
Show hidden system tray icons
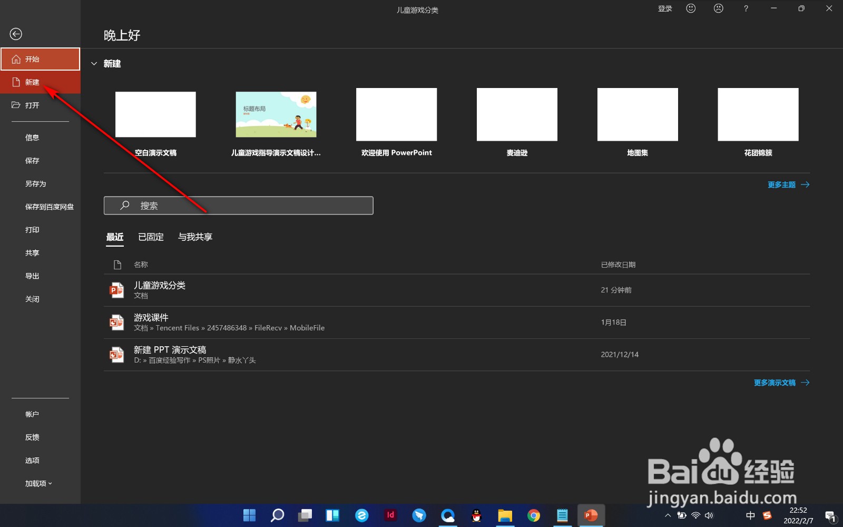[x=668, y=516]
